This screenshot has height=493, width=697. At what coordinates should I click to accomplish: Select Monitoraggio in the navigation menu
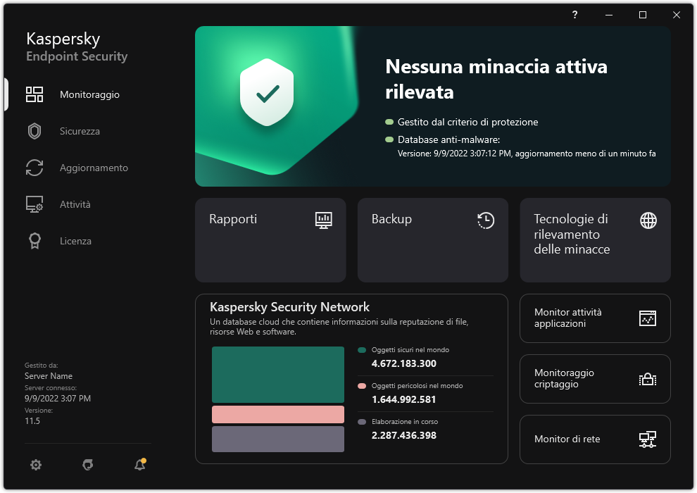tap(88, 94)
